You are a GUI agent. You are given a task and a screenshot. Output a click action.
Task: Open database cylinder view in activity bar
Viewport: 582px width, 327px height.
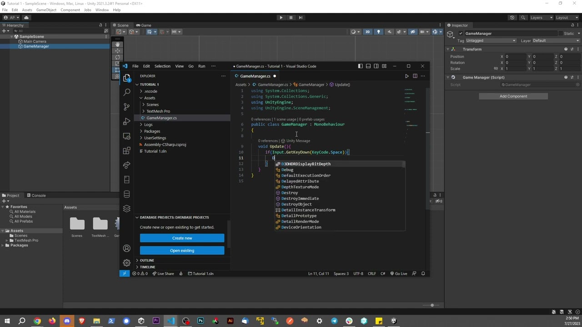[x=126, y=194]
